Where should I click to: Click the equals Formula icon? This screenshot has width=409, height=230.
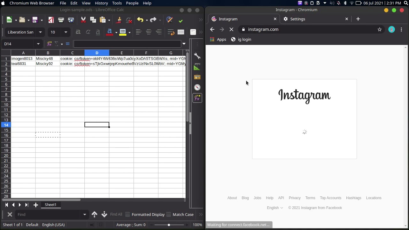tap(67, 44)
